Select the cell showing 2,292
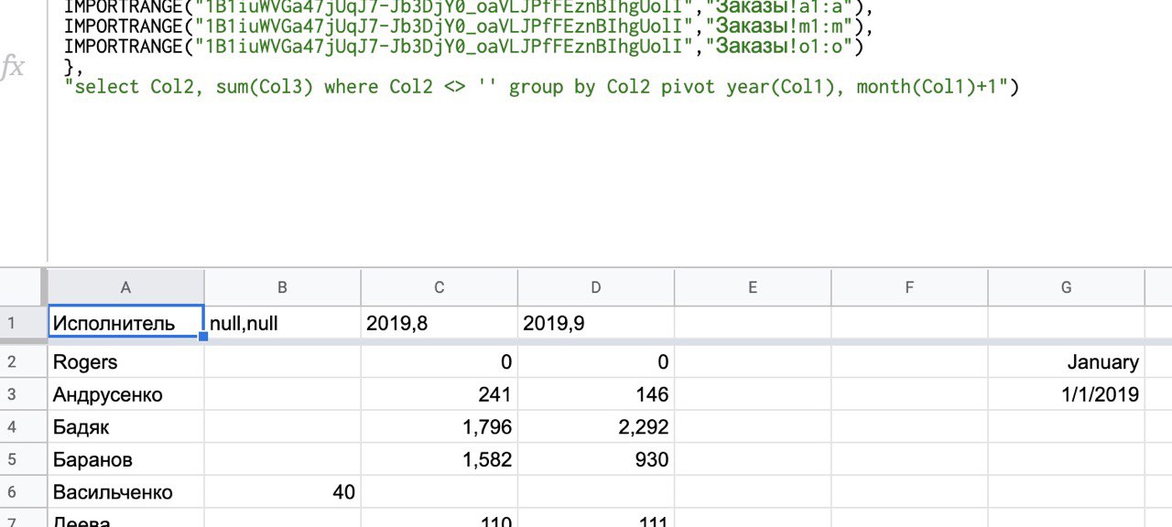 (595, 427)
